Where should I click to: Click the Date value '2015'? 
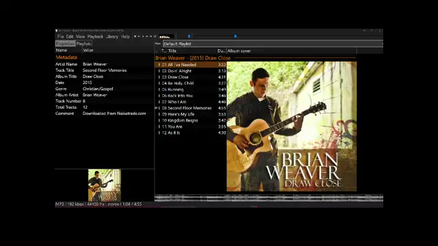coord(87,83)
